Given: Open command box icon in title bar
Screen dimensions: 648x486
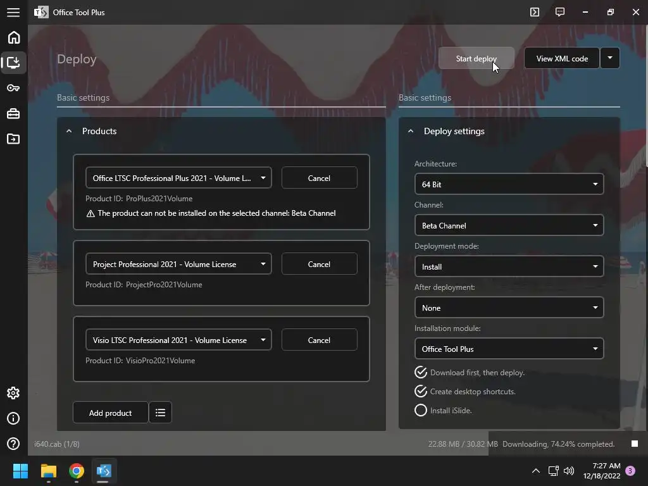Looking at the screenshot, I should point(535,12).
